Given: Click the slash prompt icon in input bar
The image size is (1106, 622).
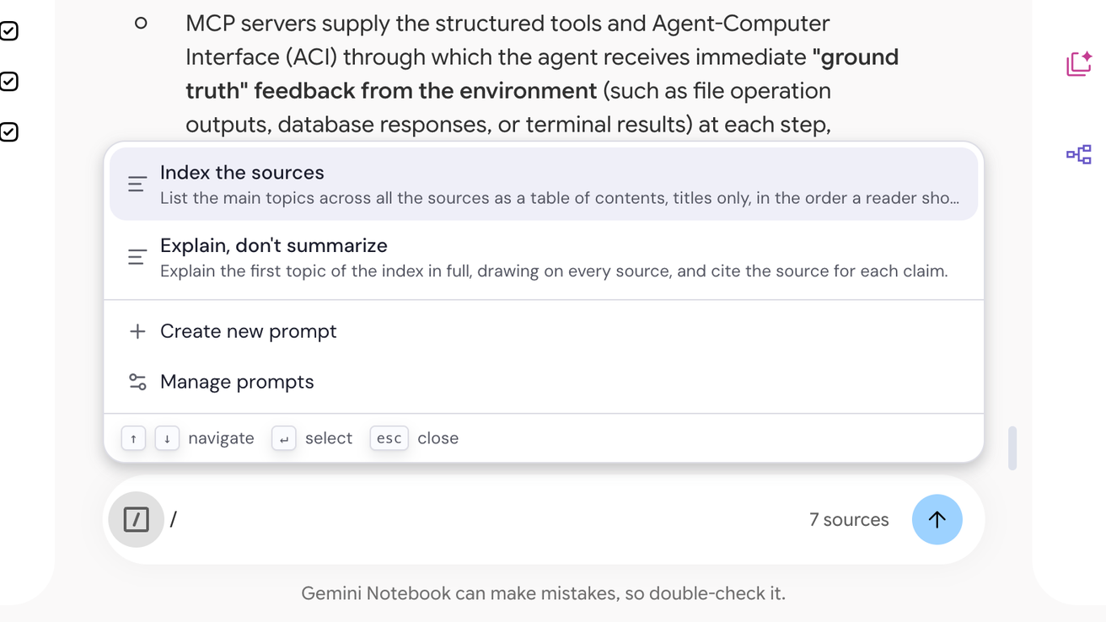Looking at the screenshot, I should click(136, 519).
